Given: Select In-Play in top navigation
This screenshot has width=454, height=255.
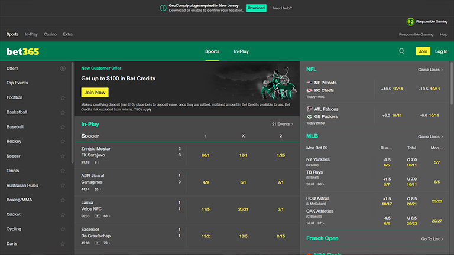Looking at the screenshot, I should [x=31, y=34].
